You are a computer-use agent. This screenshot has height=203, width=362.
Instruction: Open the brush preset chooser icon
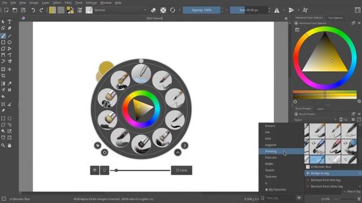click(89, 10)
